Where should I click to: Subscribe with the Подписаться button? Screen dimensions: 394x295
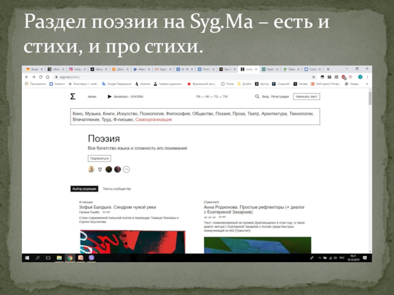coord(99,158)
